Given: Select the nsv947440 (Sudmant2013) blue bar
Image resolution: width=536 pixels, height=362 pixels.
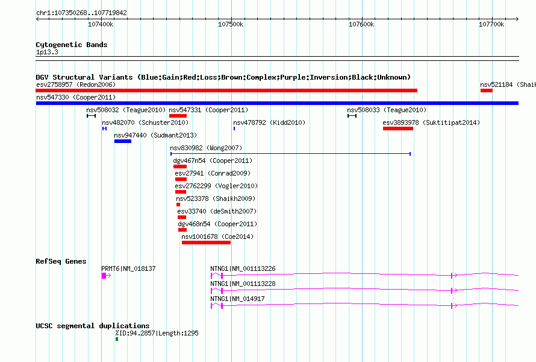Looking at the screenshot, I should coord(123,141).
